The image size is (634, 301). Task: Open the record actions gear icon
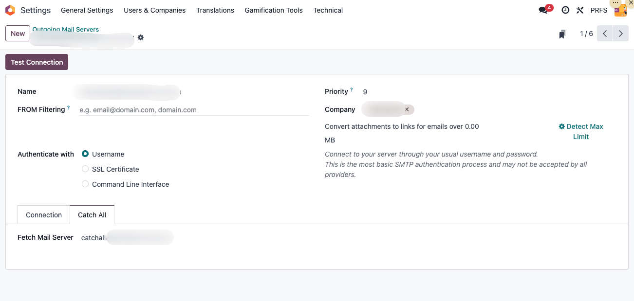click(141, 37)
